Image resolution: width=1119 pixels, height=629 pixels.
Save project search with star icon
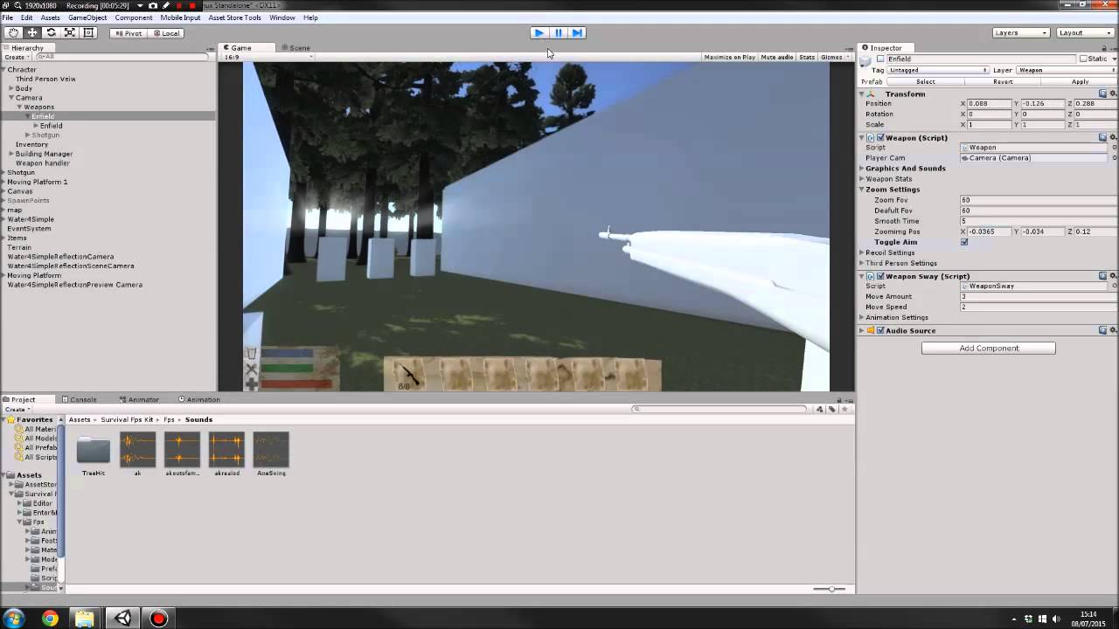coord(845,409)
